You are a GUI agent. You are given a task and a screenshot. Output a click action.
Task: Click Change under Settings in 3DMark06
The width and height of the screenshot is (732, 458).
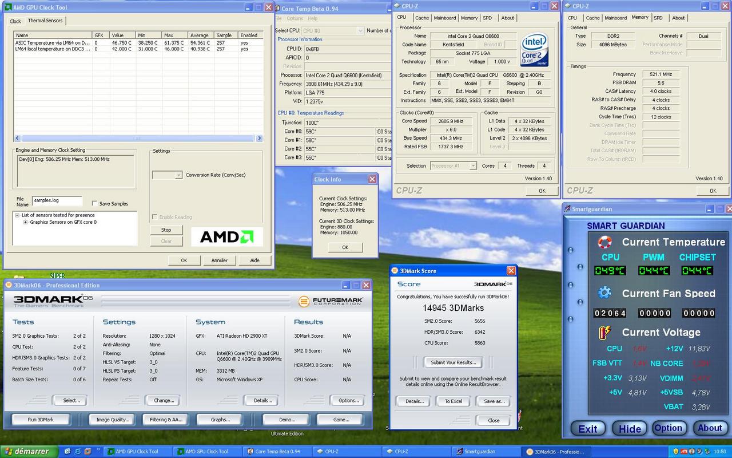[164, 400]
